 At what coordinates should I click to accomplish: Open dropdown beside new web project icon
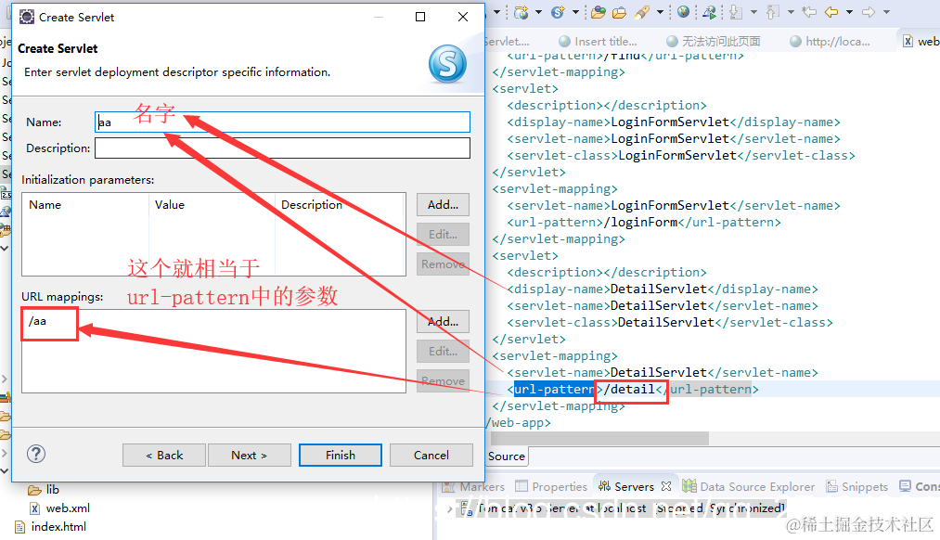tap(538, 12)
